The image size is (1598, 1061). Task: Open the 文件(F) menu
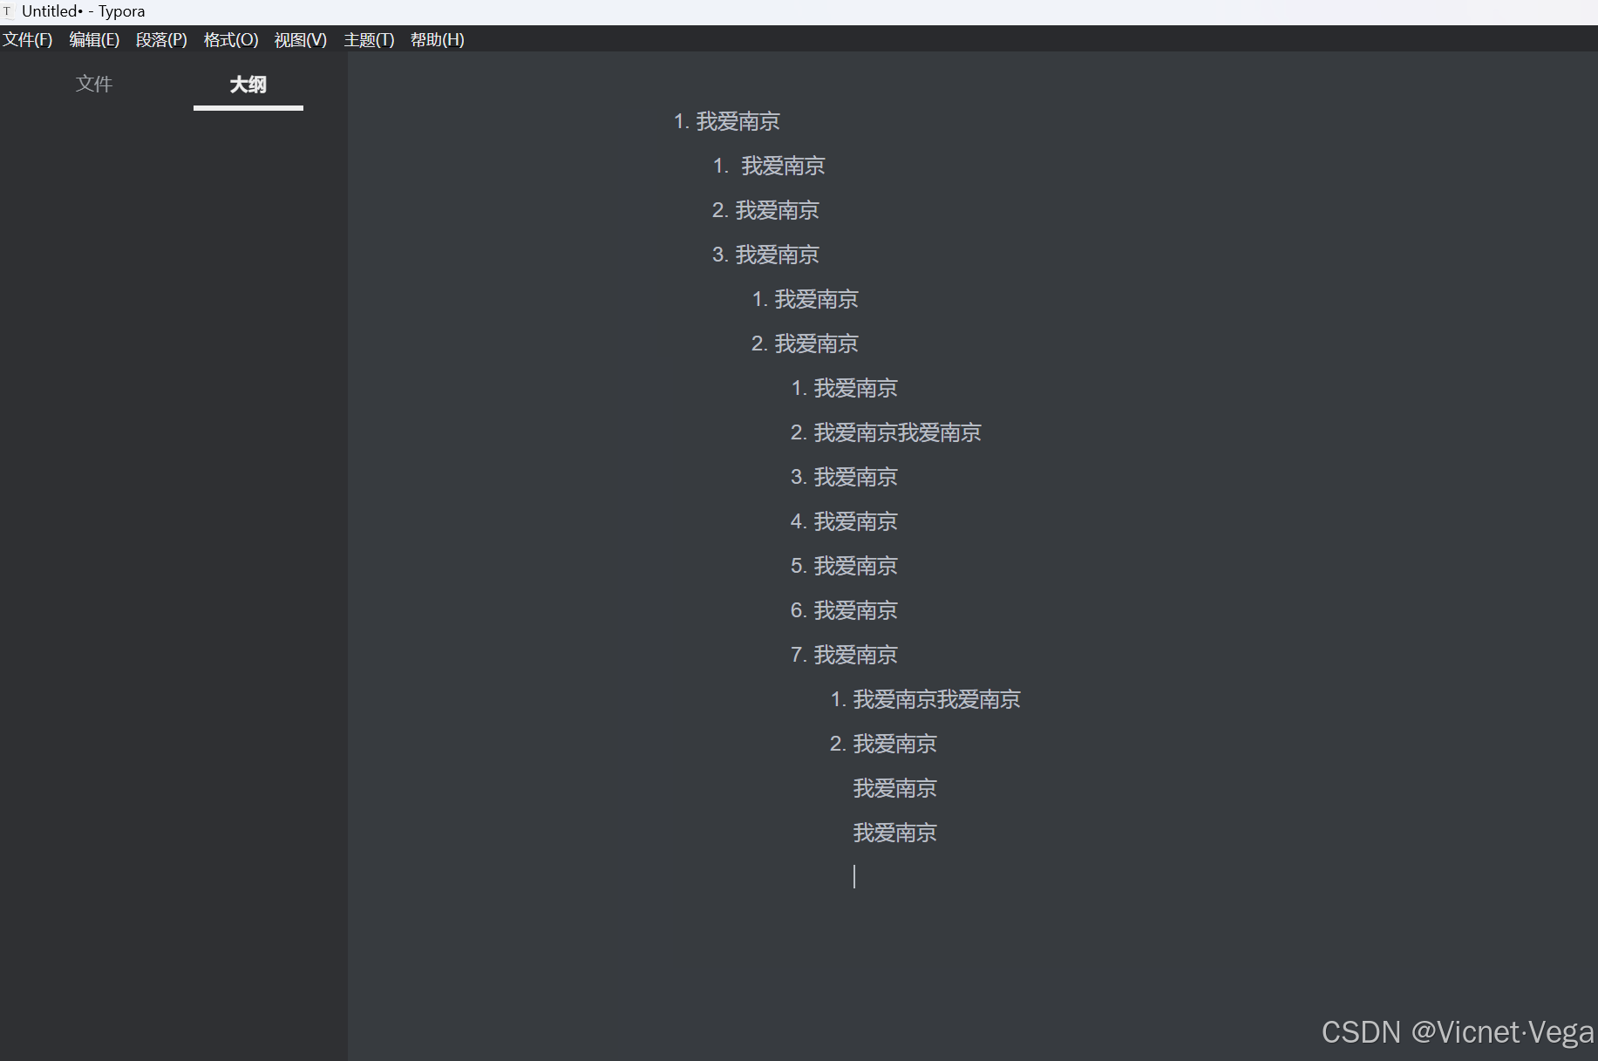(27, 40)
